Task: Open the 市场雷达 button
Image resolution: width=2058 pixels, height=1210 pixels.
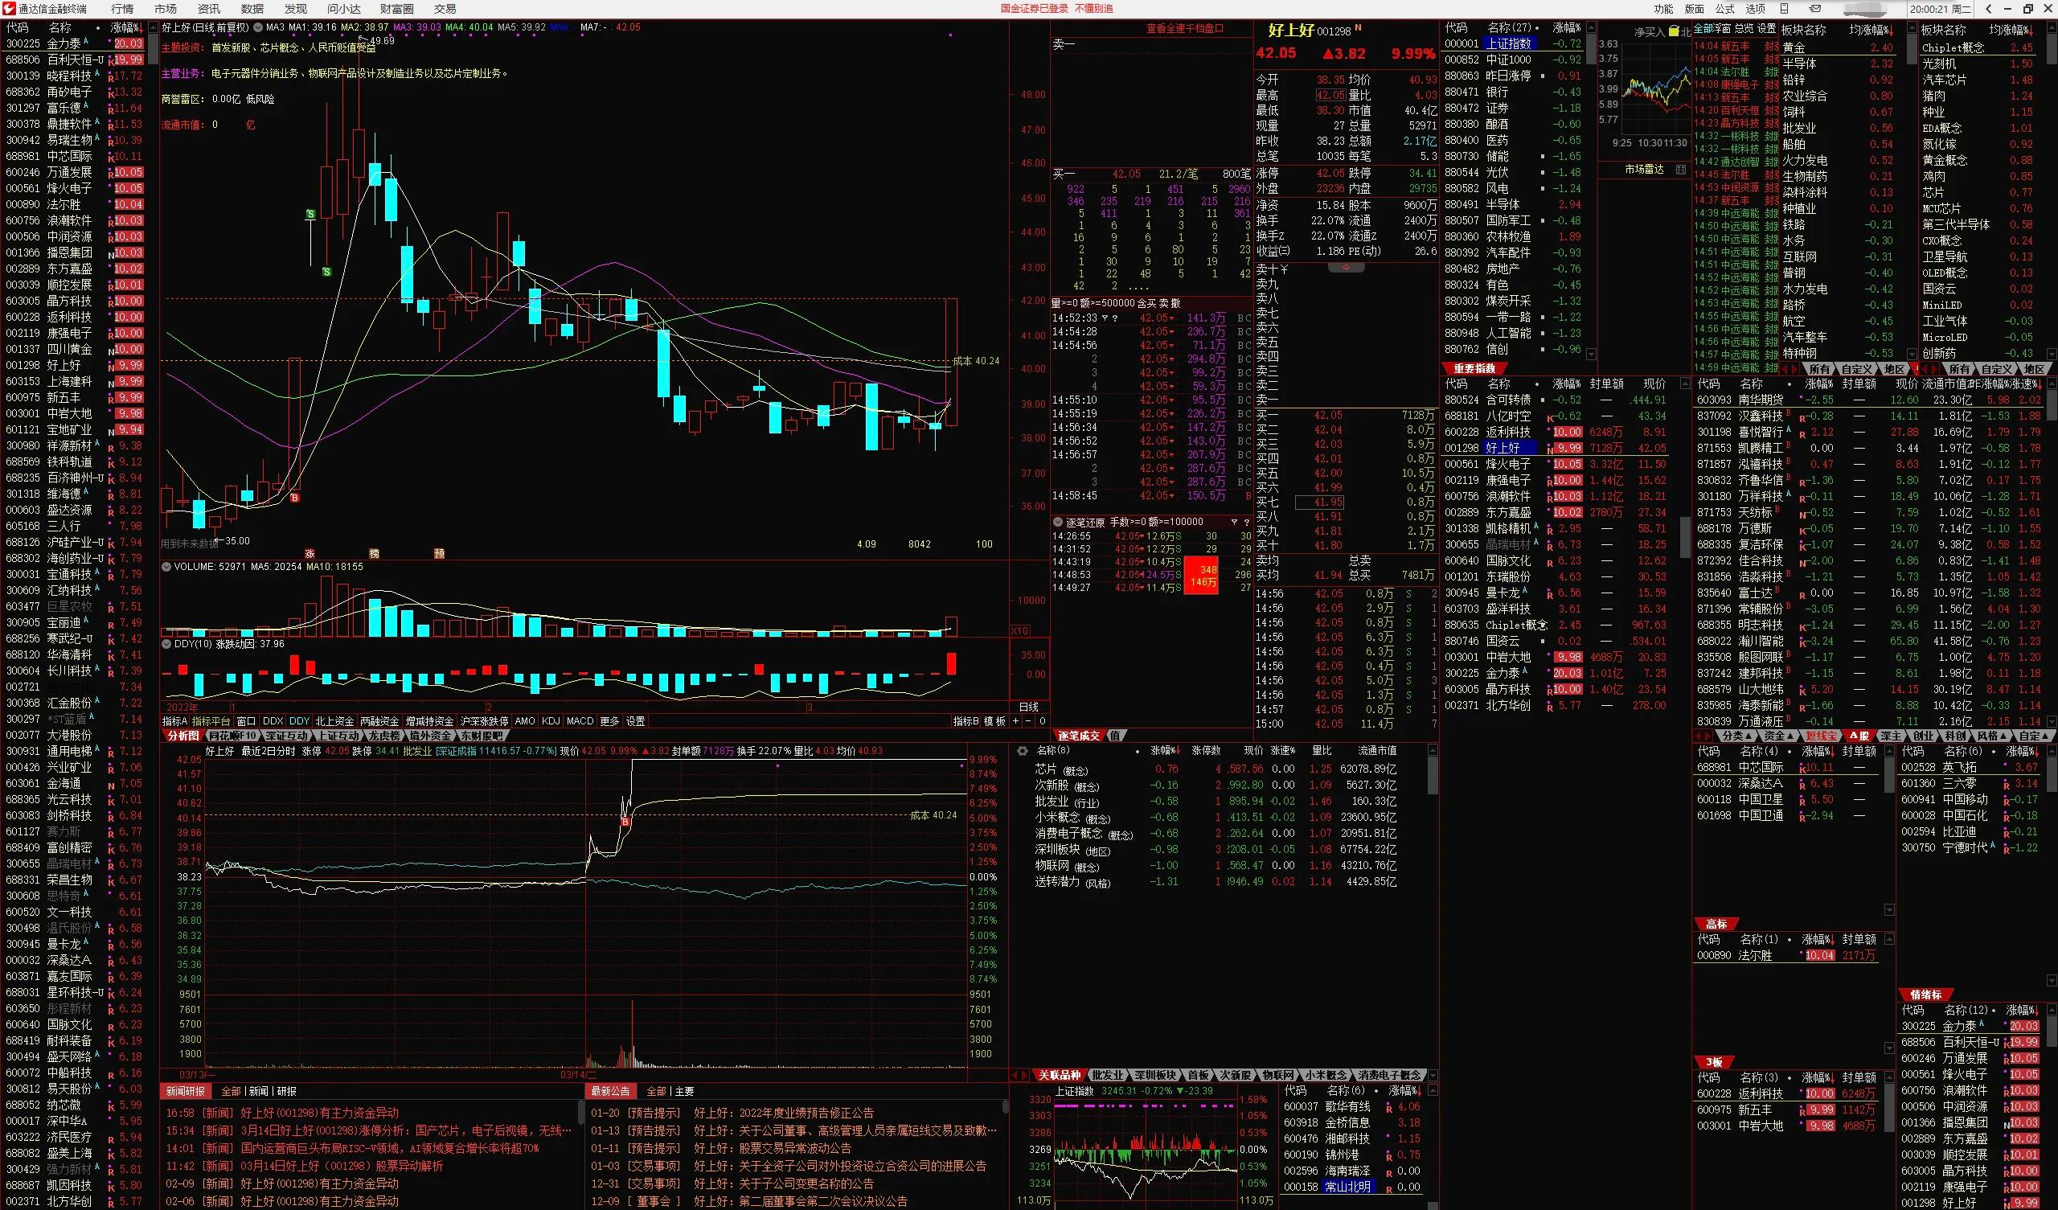Action: coord(1644,169)
